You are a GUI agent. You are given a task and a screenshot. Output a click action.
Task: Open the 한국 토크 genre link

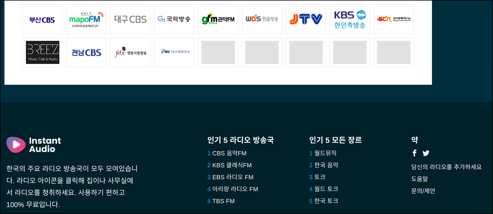tap(326, 201)
